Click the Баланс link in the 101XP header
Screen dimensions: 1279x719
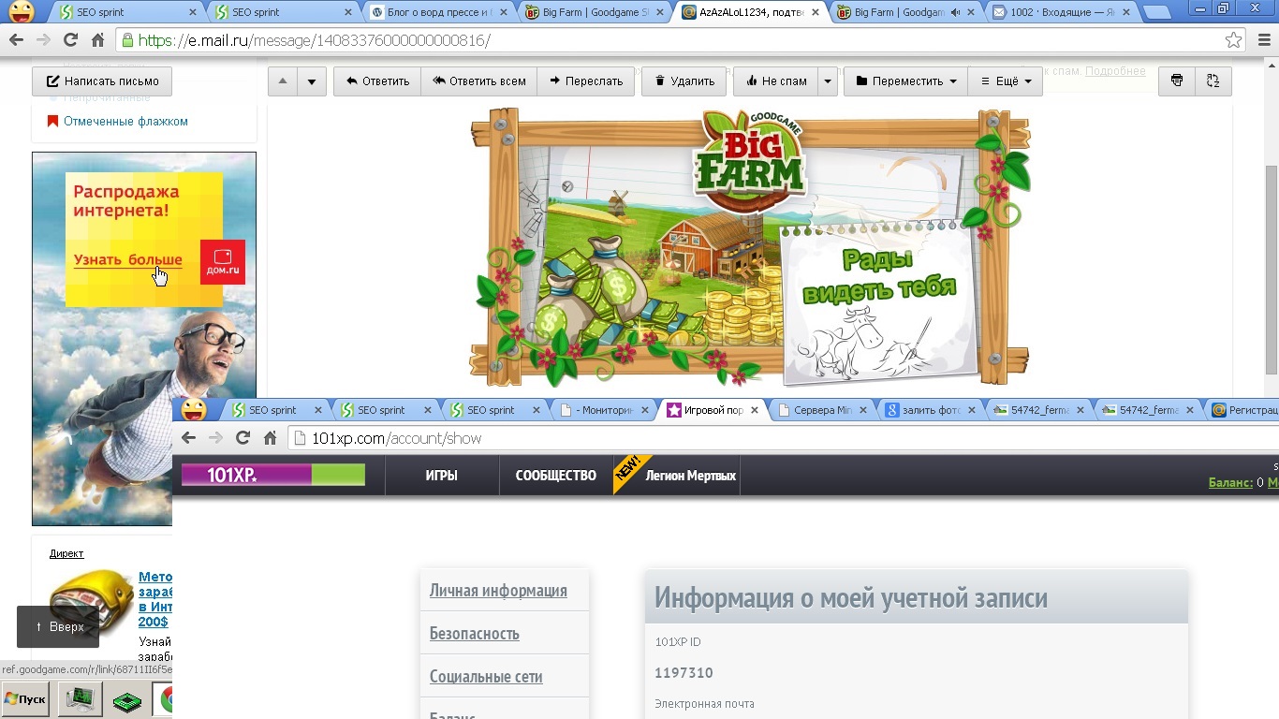[1230, 482]
